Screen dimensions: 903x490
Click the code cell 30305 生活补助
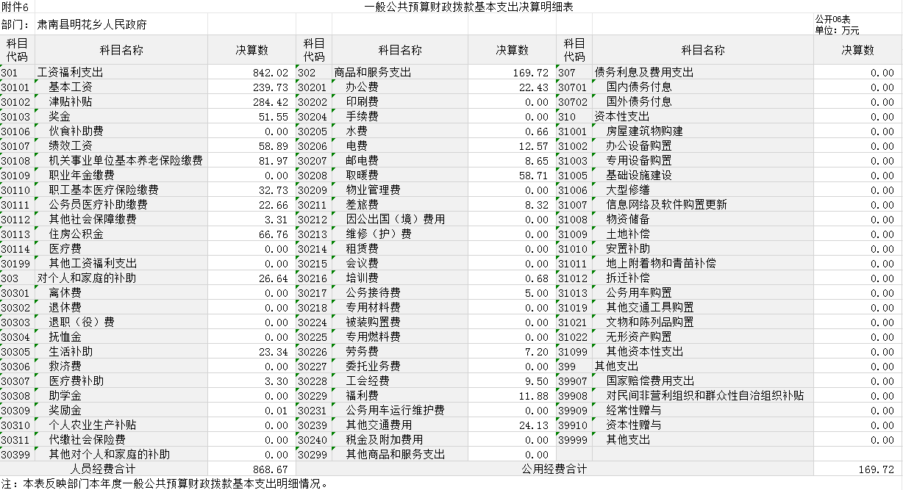point(18,351)
